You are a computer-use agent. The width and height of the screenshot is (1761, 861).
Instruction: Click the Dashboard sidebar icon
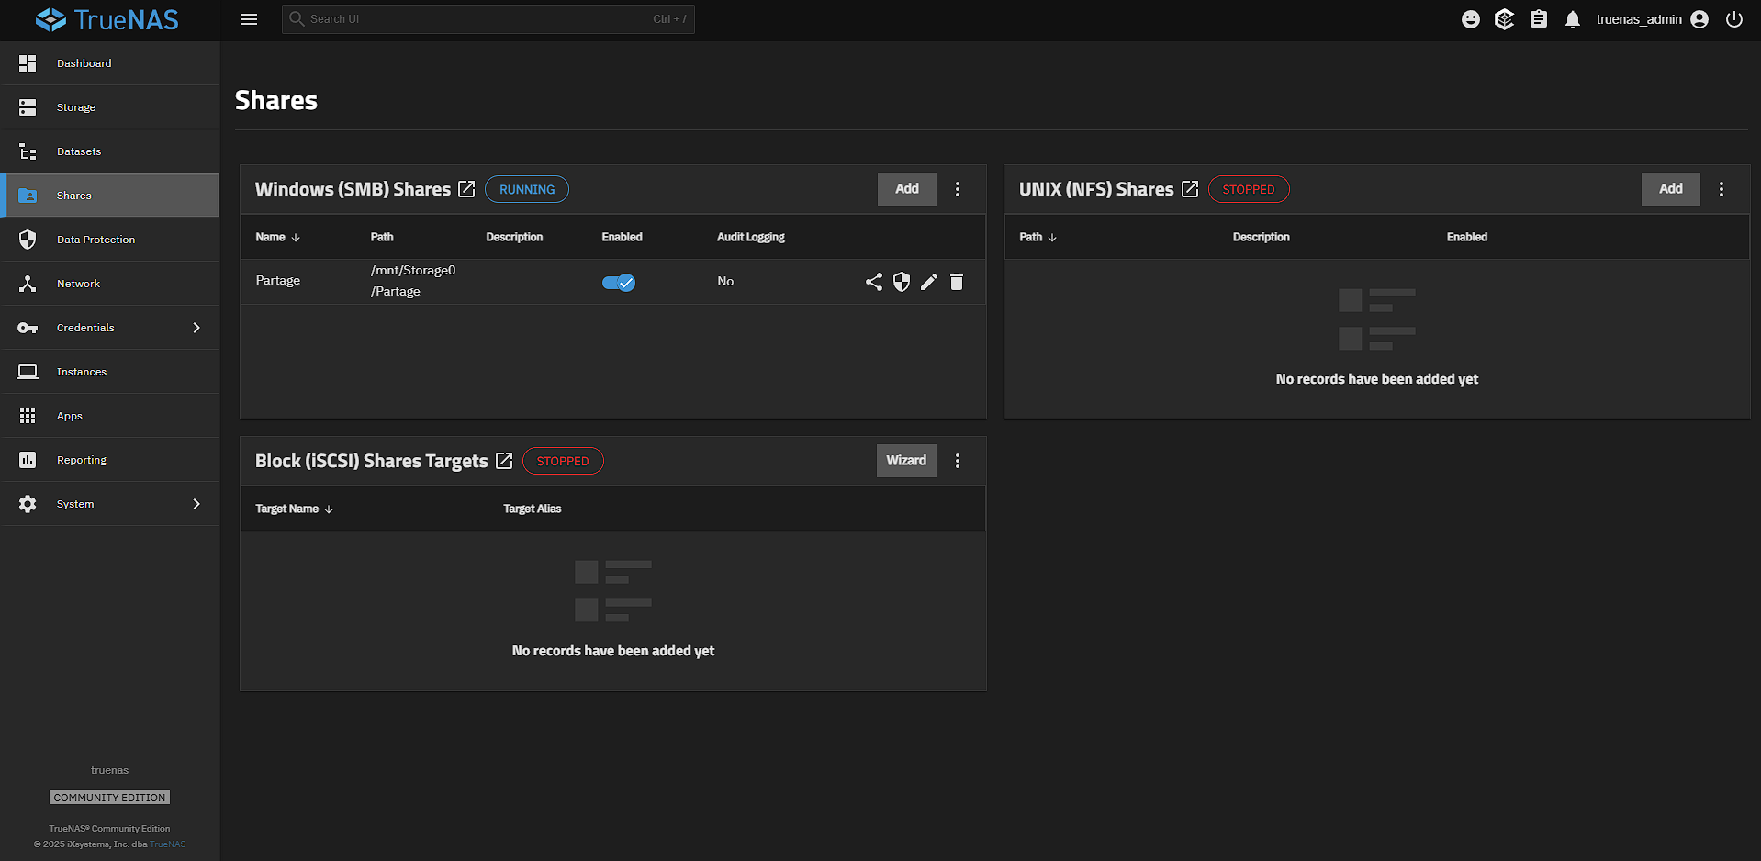(28, 63)
